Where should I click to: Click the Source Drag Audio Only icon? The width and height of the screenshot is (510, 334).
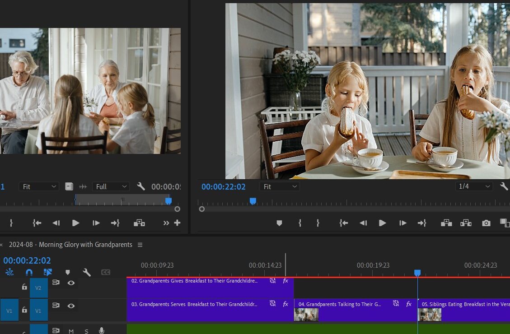[x=83, y=186]
